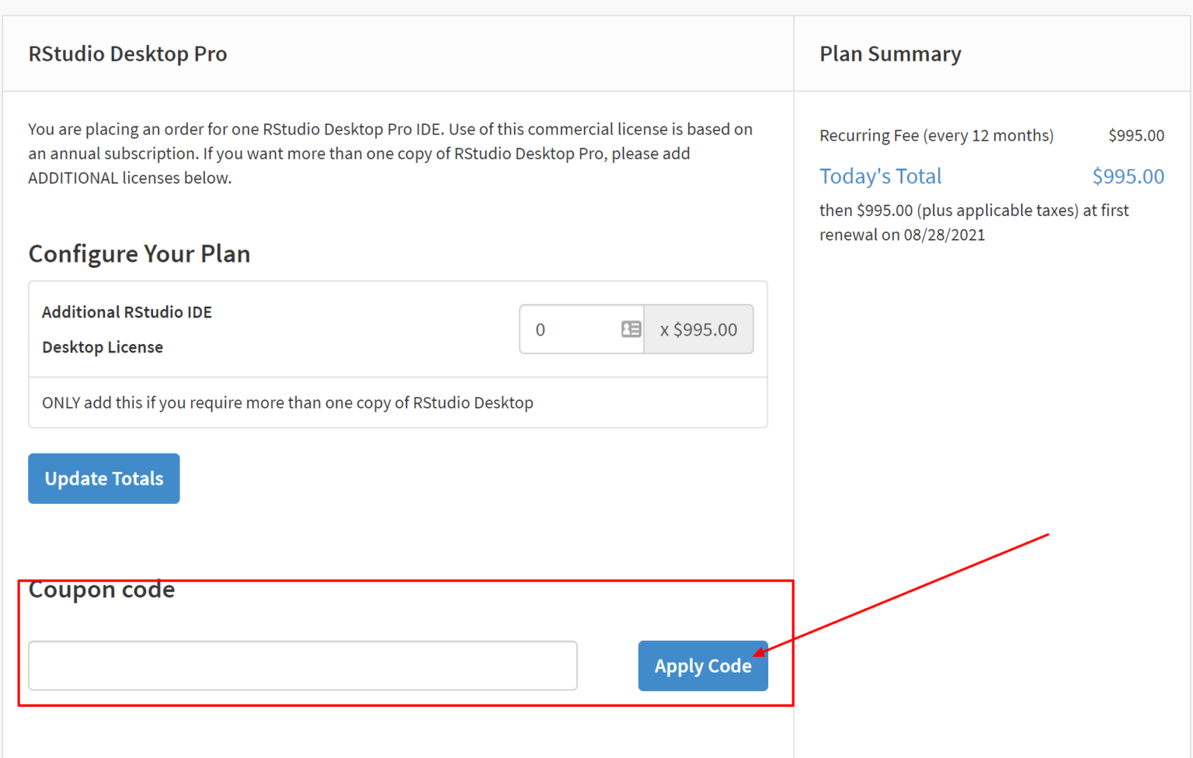
Task: Select the additional license quantity field showing 0
Action: coord(582,329)
